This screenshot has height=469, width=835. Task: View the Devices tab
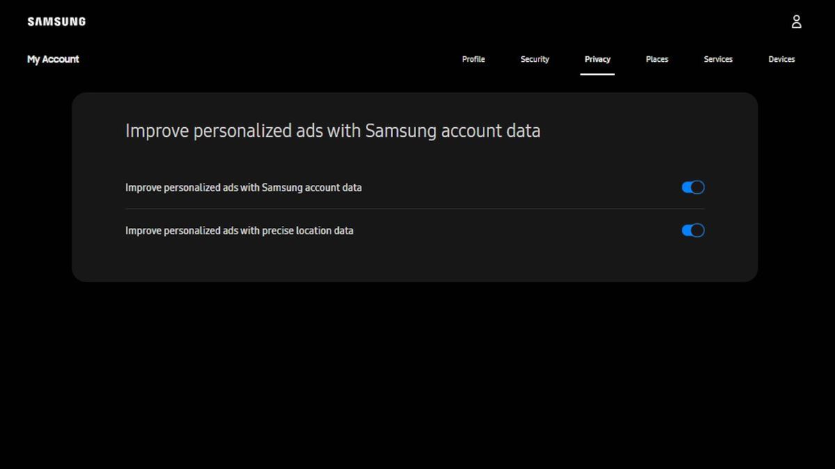coord(781,59)
